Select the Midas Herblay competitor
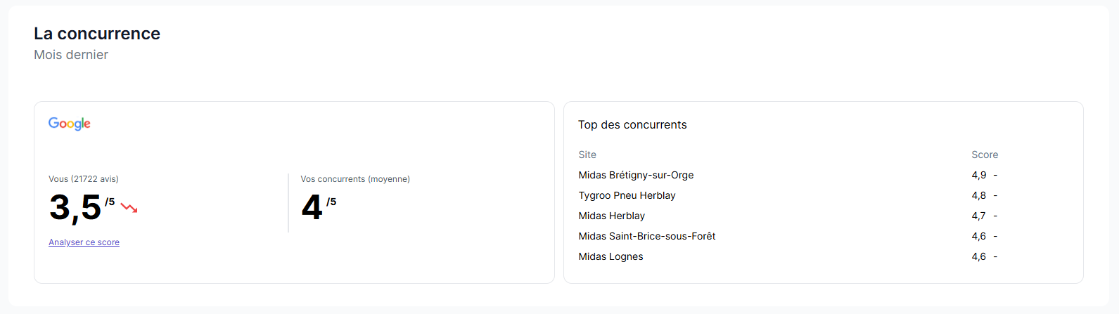This screenshot has width=1119, height=314. coord(611,216)
